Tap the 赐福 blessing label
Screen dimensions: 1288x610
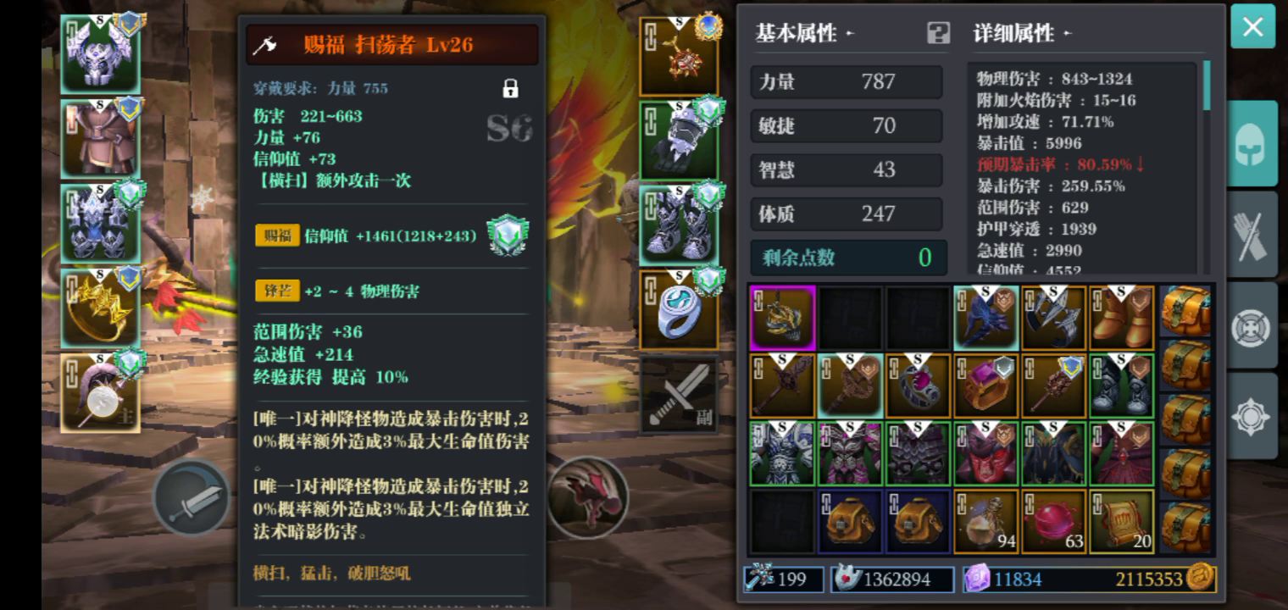click(x=278, y=236)
